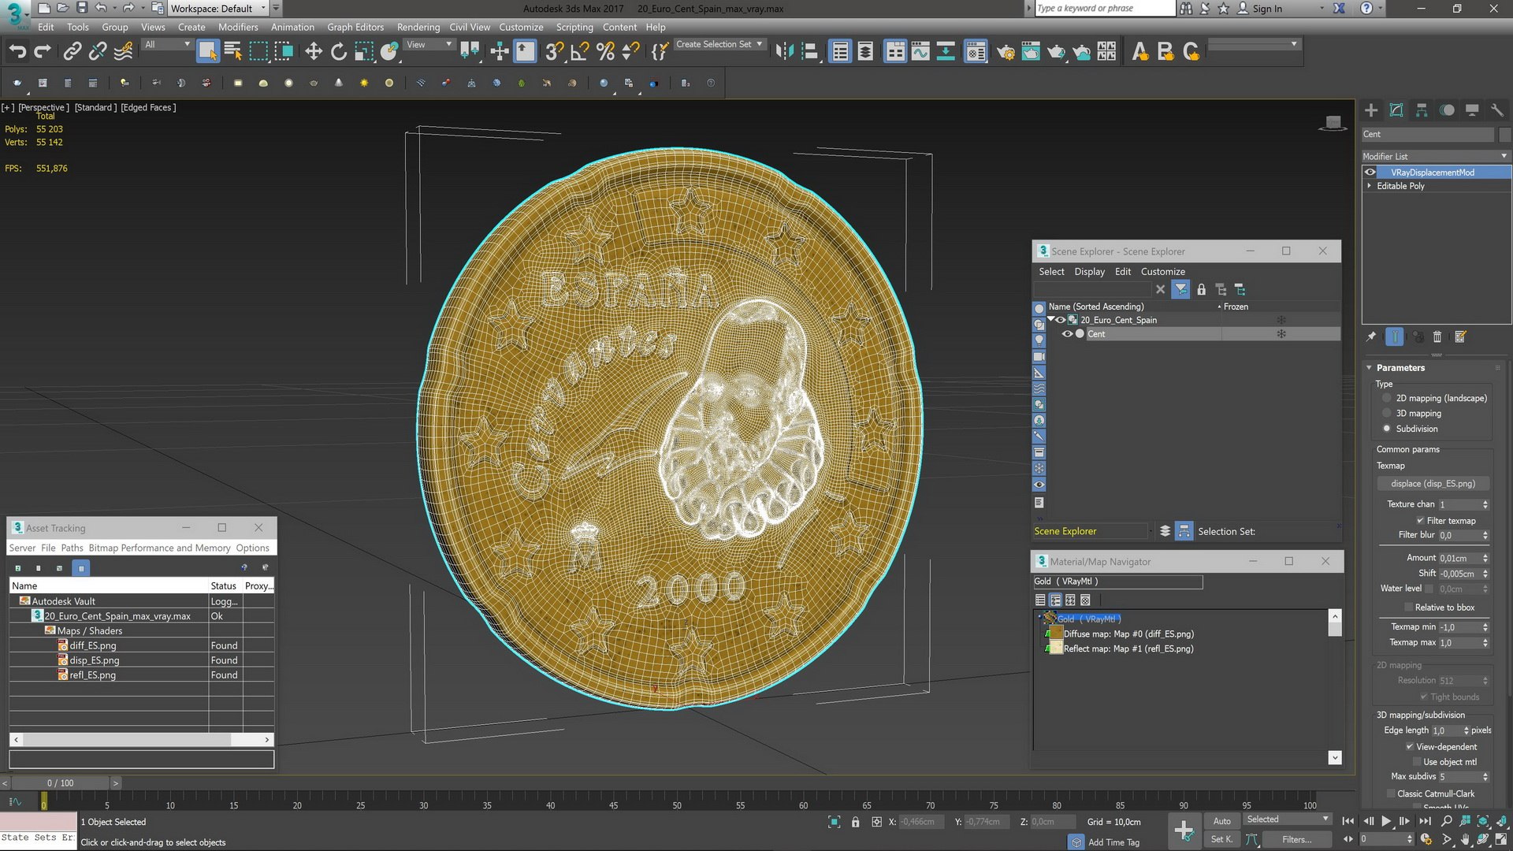Toggle Scene Explorer lock icon

coord(1201,290)
